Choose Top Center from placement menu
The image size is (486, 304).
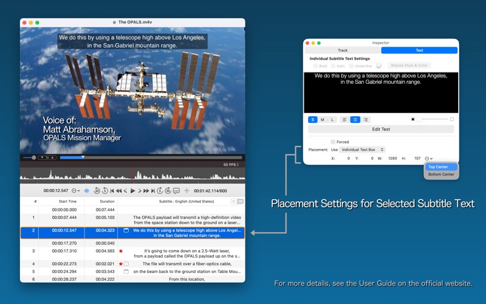point(441,167)
